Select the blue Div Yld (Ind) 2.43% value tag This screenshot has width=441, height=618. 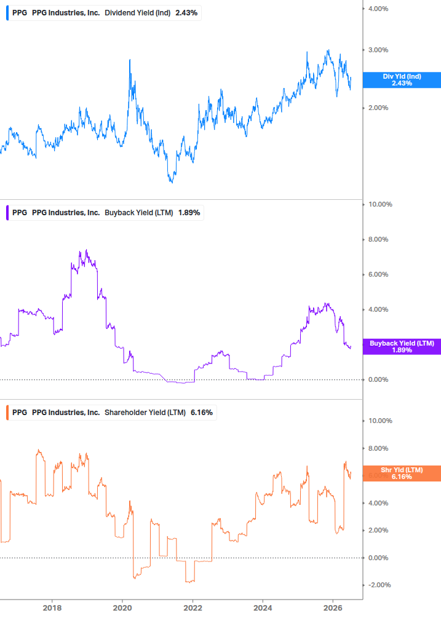click(x=402, y=80)
